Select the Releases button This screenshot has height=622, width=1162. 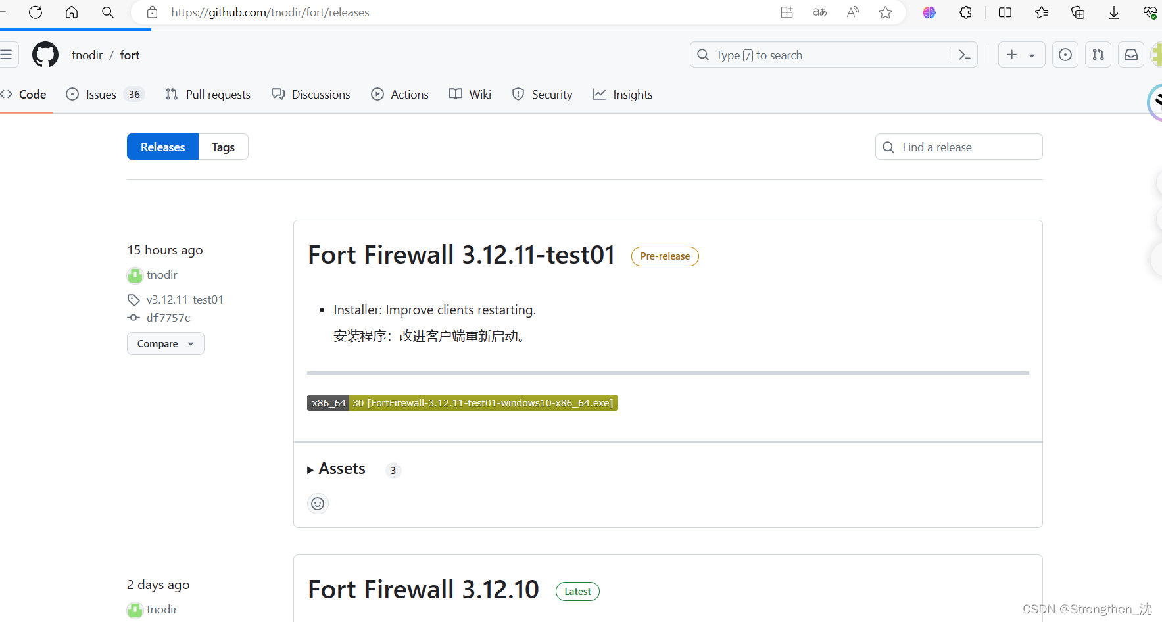(x=162, y=147)
